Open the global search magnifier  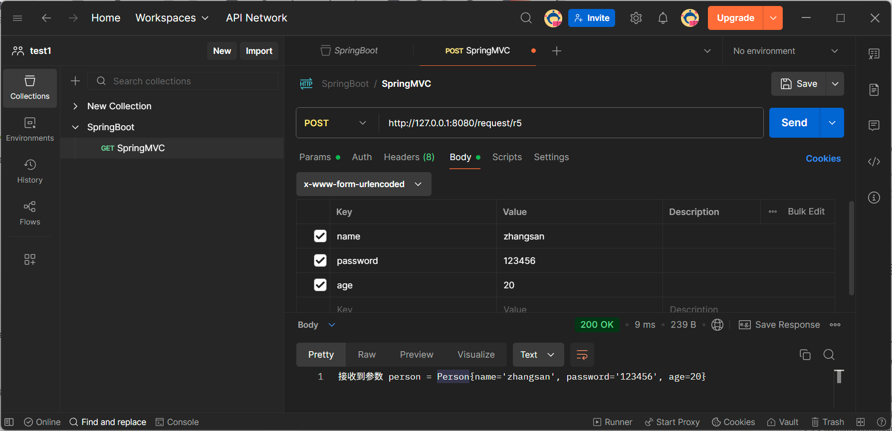point(526,18)
